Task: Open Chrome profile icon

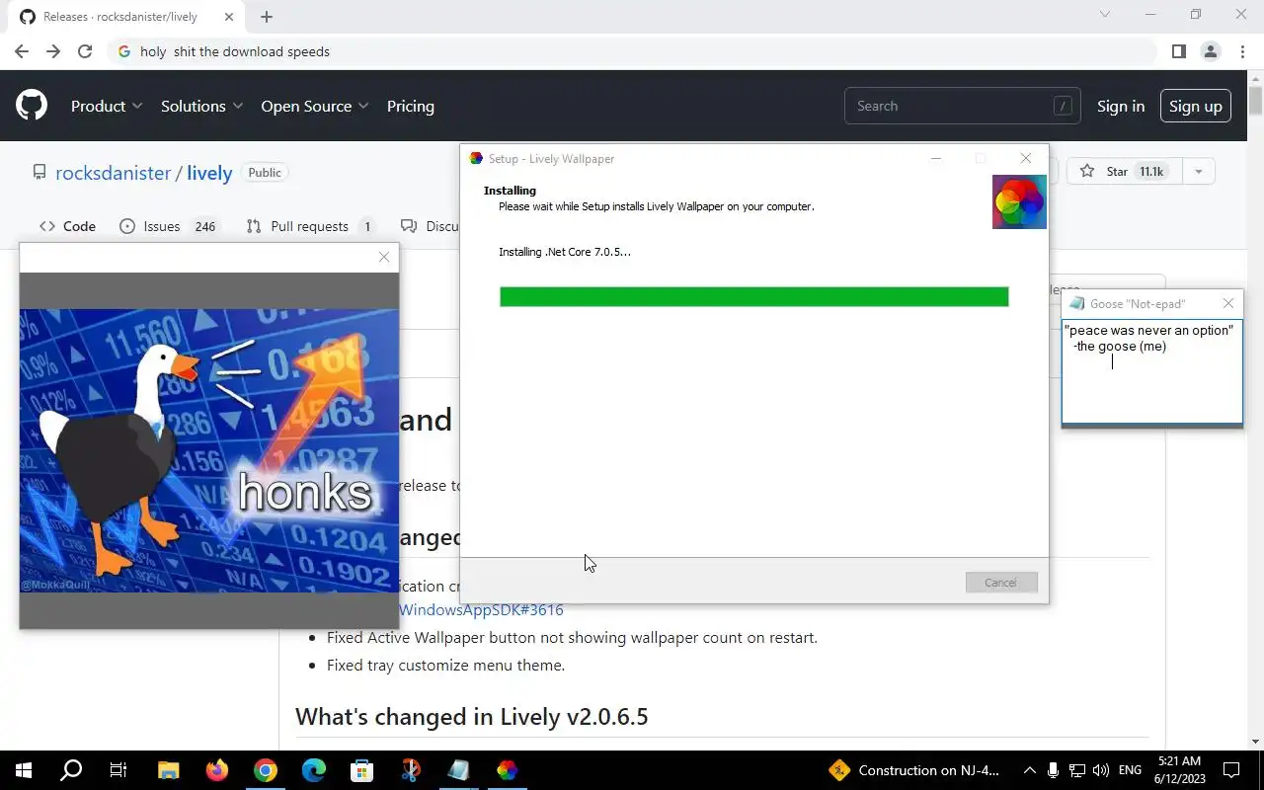Action: point(1210,51)
